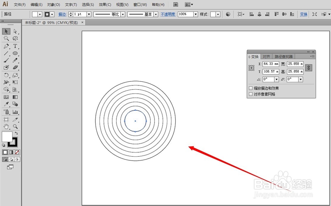Select the Hand tool

click(x=6, y=126)
